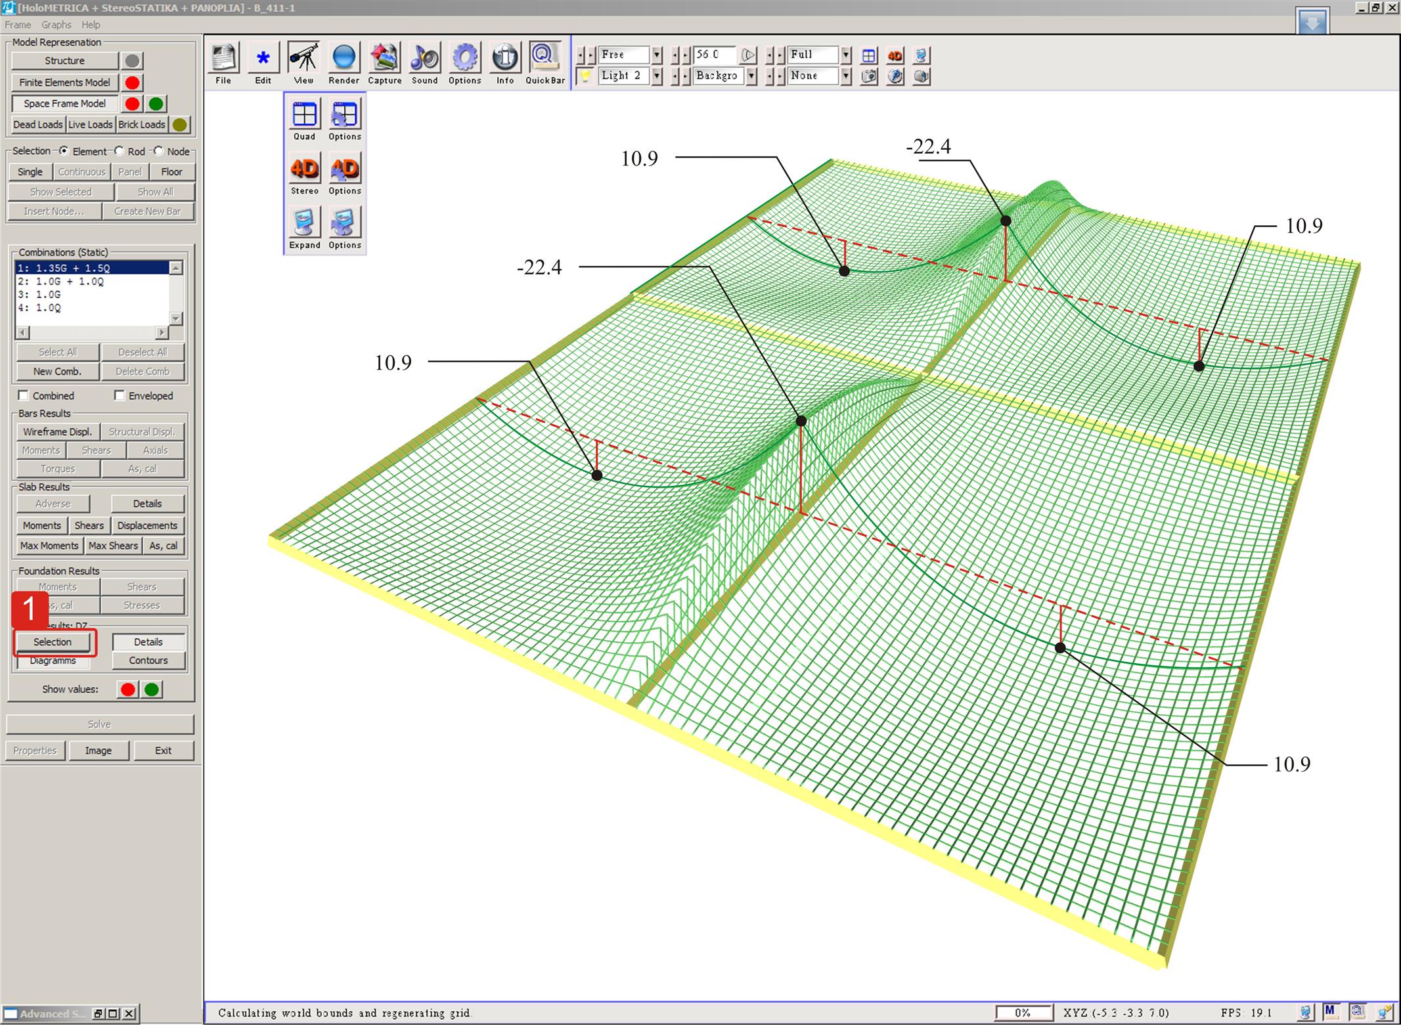1401x1025 pixels.
Task: Open the Help menu
Action: (x=91, y=25)
